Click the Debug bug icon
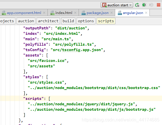Viewport: 162px width, 125px height. coord(144,5)
